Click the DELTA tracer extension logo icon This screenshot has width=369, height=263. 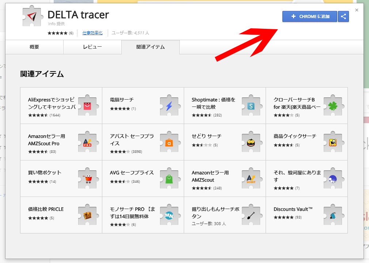click(x=33, y=16)
